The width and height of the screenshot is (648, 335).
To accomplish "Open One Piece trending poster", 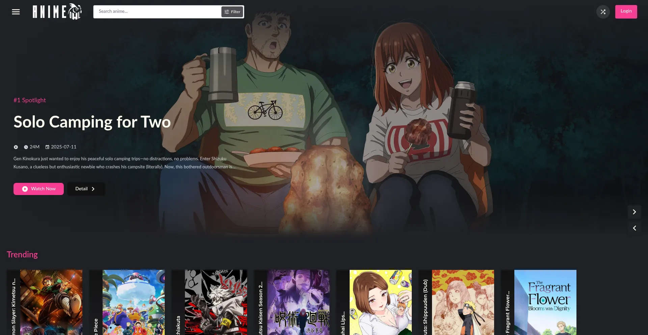I will pos(133,302).
